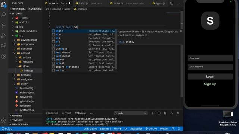Expand the TIMELINE section
The height and width of the screenshot is (134, 239).
[25, 120]
